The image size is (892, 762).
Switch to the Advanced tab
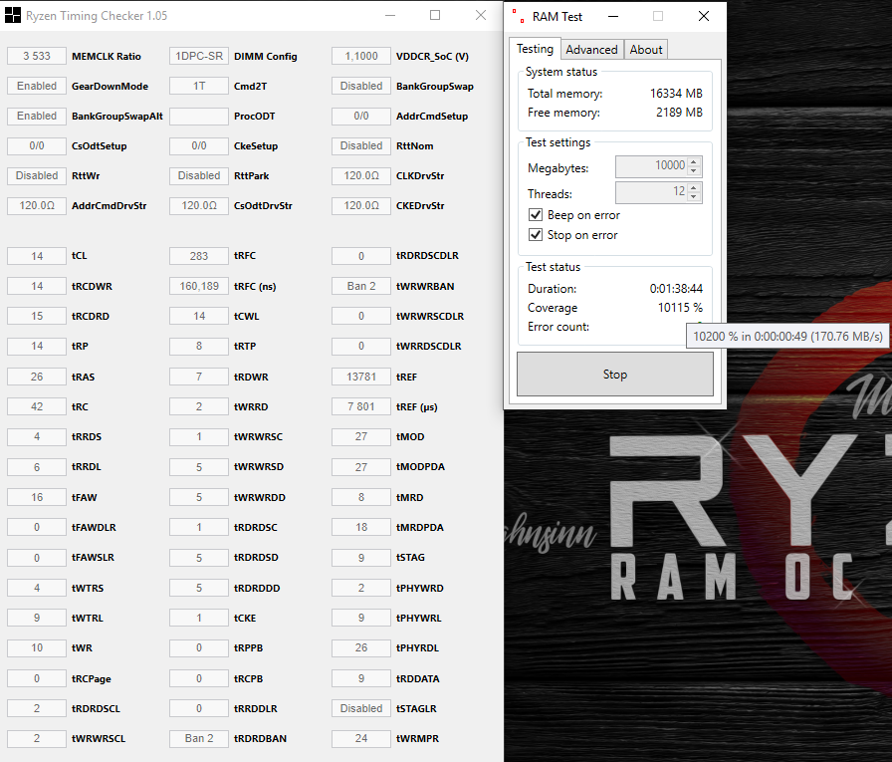click(x=591, y=50)
